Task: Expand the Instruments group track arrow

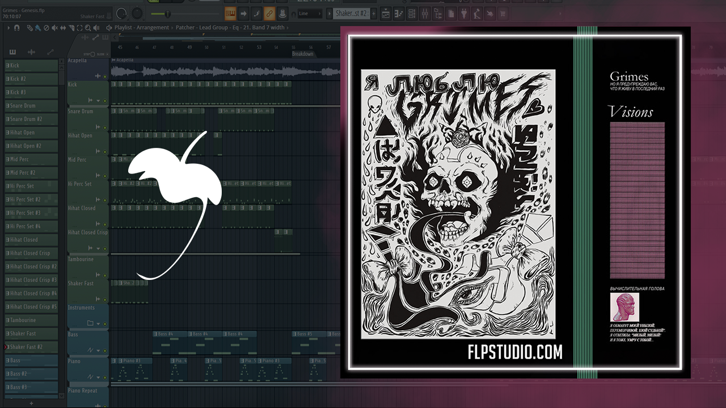Action: click(x=98, y=324)
